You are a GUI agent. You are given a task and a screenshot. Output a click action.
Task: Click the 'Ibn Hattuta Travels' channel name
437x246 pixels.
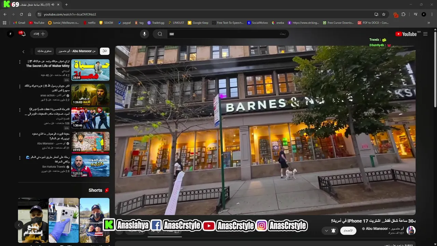coord(54,167)
